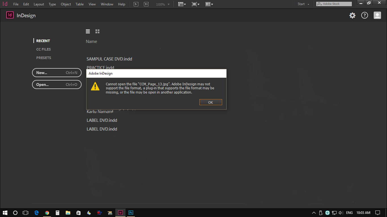This screenshot has width=387, height=217.
Task: Select the CC FILES section
Action: point(43,49)
